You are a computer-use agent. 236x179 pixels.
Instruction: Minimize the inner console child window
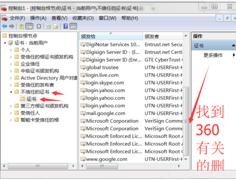pos(219,18)
